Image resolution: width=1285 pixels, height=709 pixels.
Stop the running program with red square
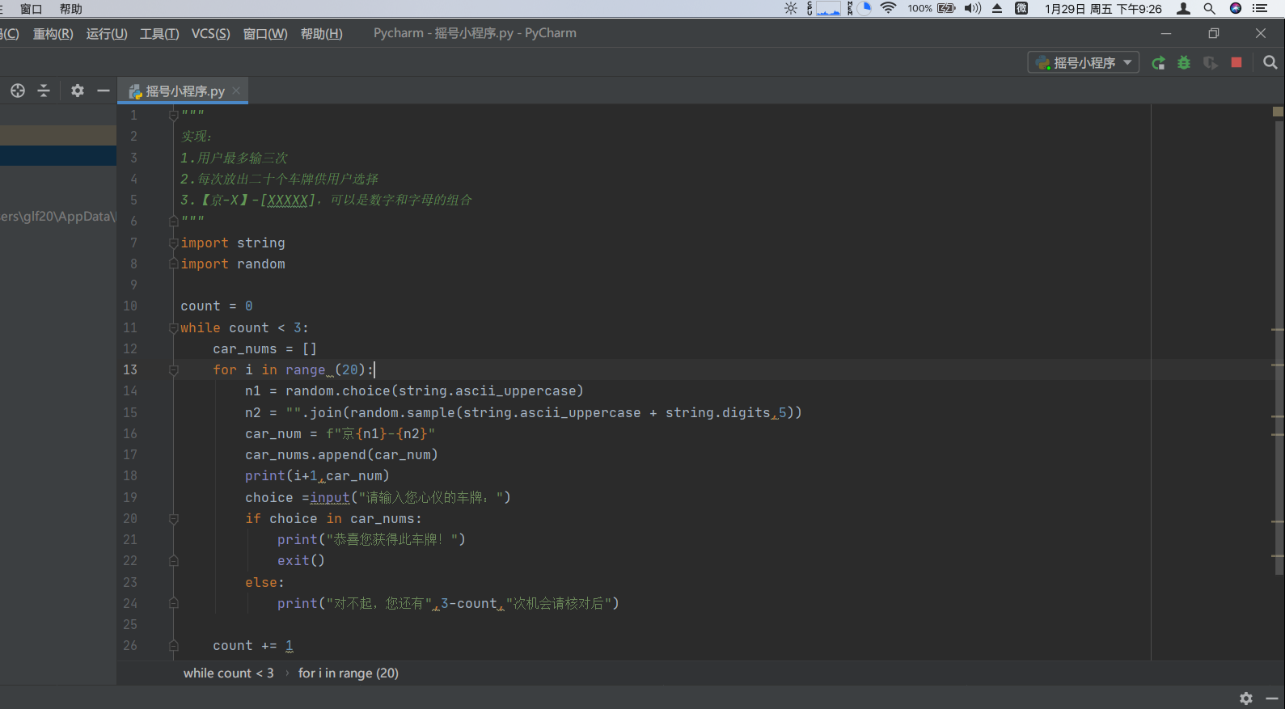click(1236, 62)
